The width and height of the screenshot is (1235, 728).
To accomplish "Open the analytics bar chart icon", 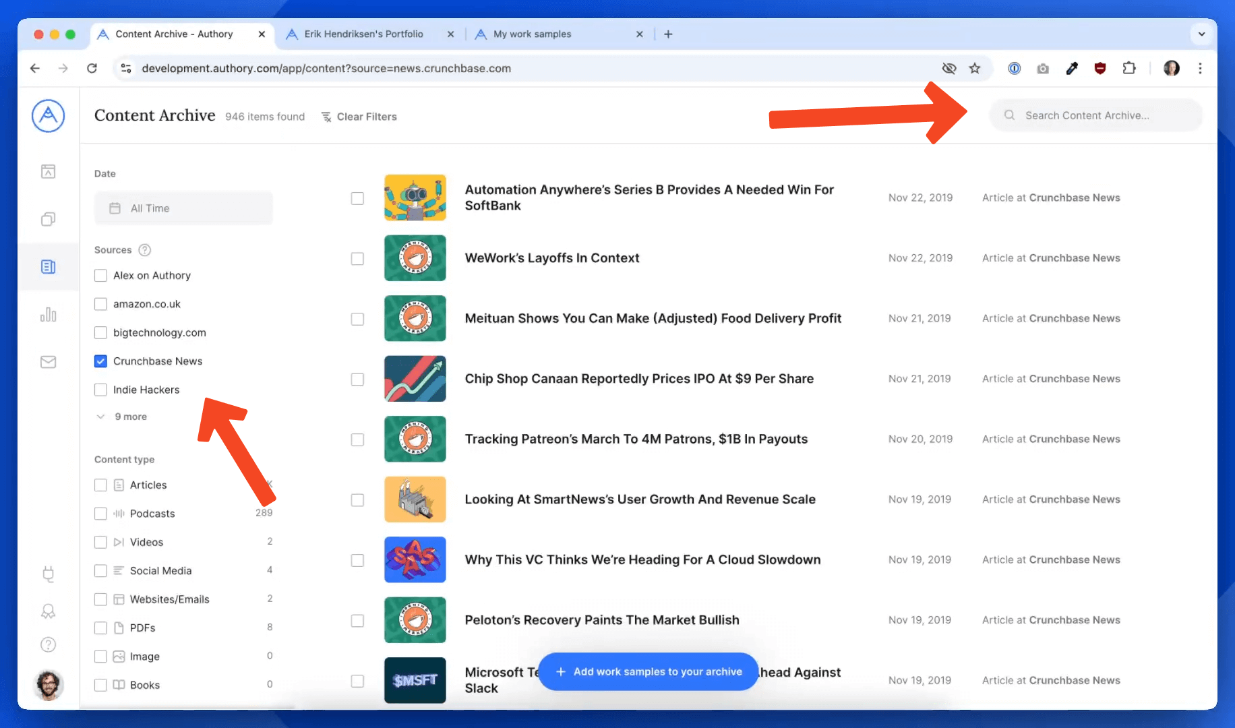I will point(48,314).
